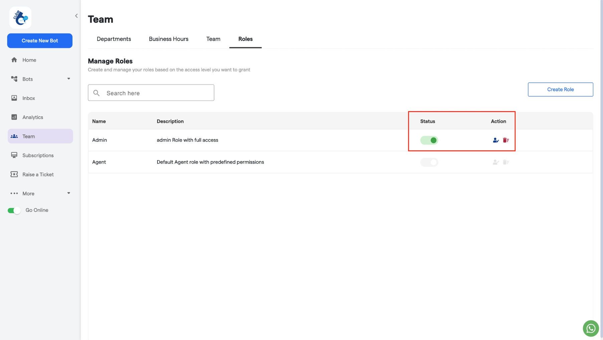Click the Team people icon
603x340 pixels.
point(14,136)
